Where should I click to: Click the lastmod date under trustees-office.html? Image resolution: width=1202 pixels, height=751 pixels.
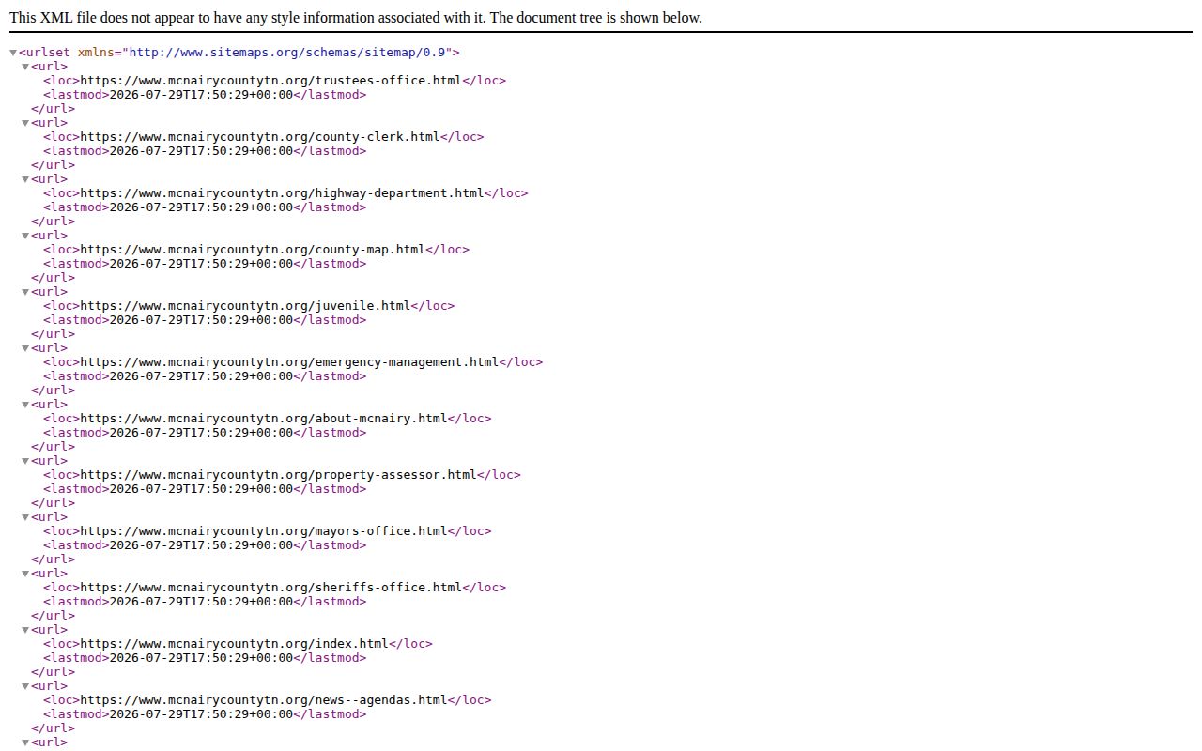[x=202, y=95]
